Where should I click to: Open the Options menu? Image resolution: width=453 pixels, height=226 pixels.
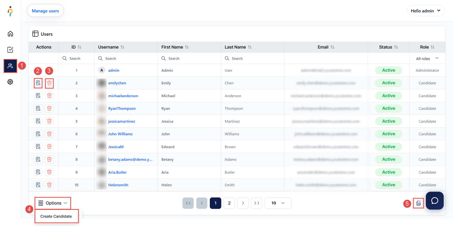click(53, 203)
